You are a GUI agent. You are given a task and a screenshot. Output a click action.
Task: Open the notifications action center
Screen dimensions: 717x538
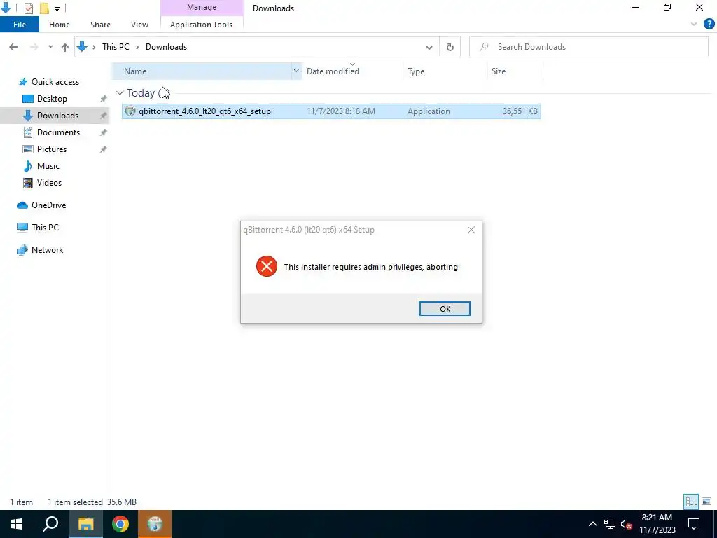[x=694, y=524]
